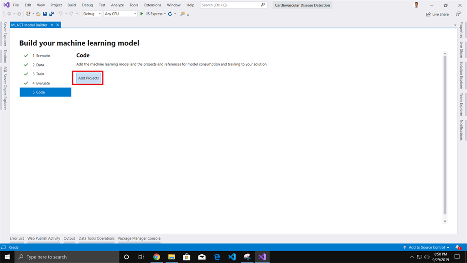The height and width of the screenshot is (263, 467).
Task: Expand the Undo history dropdown arrow
Action: click(66, 14)
